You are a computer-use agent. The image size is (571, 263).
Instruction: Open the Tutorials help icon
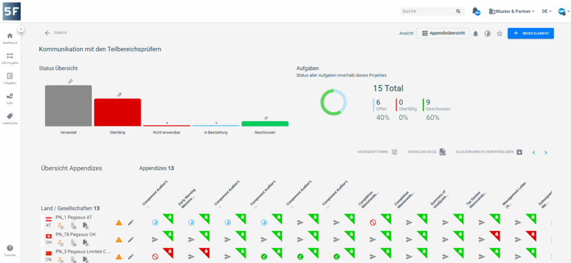[x=9, y=249]
